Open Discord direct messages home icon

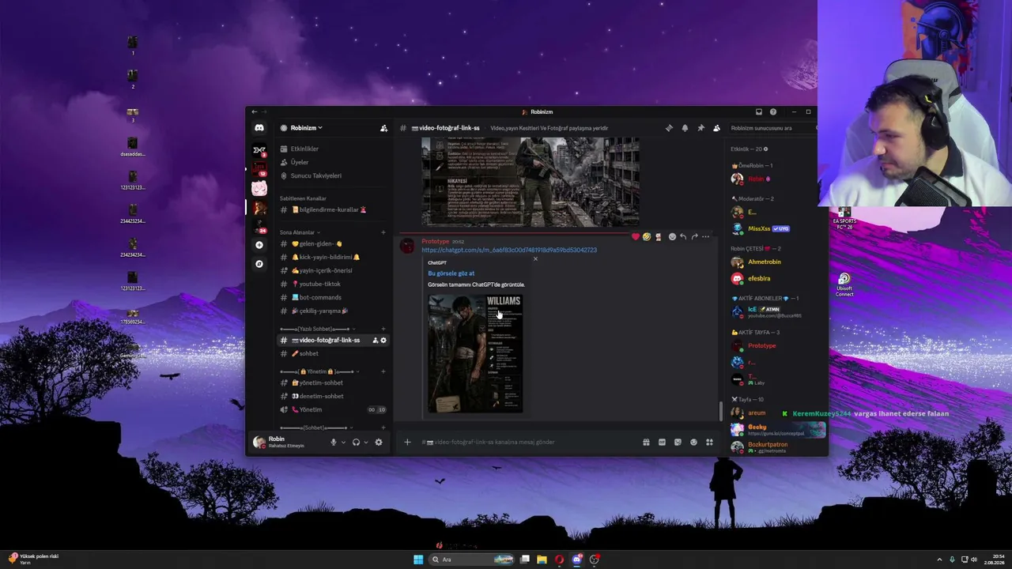coord(259,128)
